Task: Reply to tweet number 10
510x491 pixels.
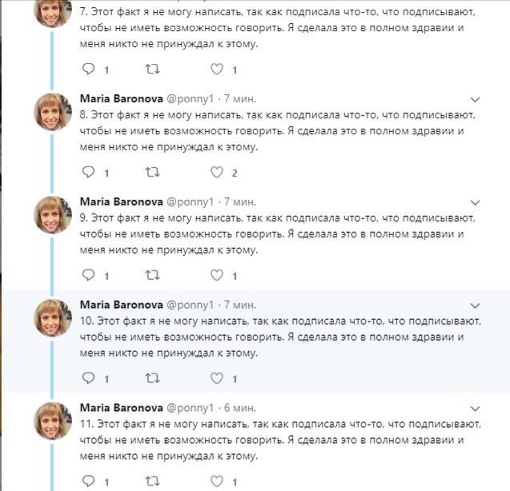Action: click(88, 378)
